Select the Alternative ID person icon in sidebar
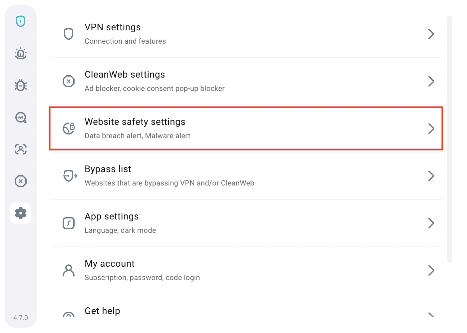 click(x=21, y=149)
